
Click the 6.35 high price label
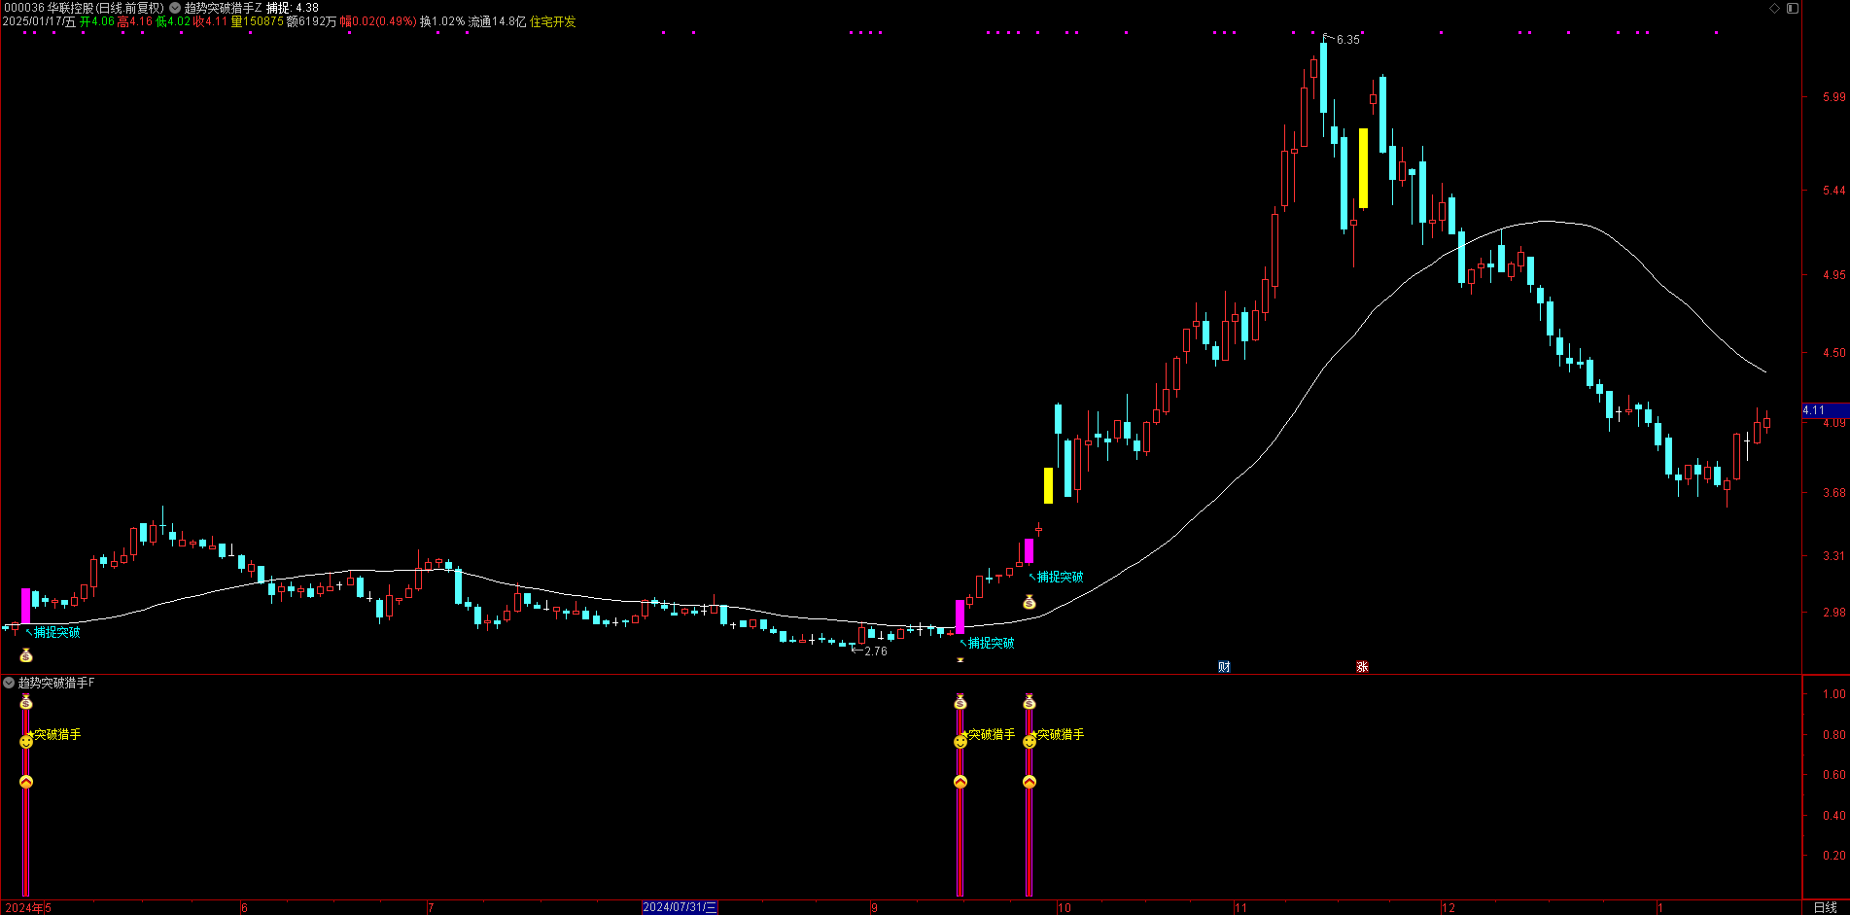[x=1348, y=40]
